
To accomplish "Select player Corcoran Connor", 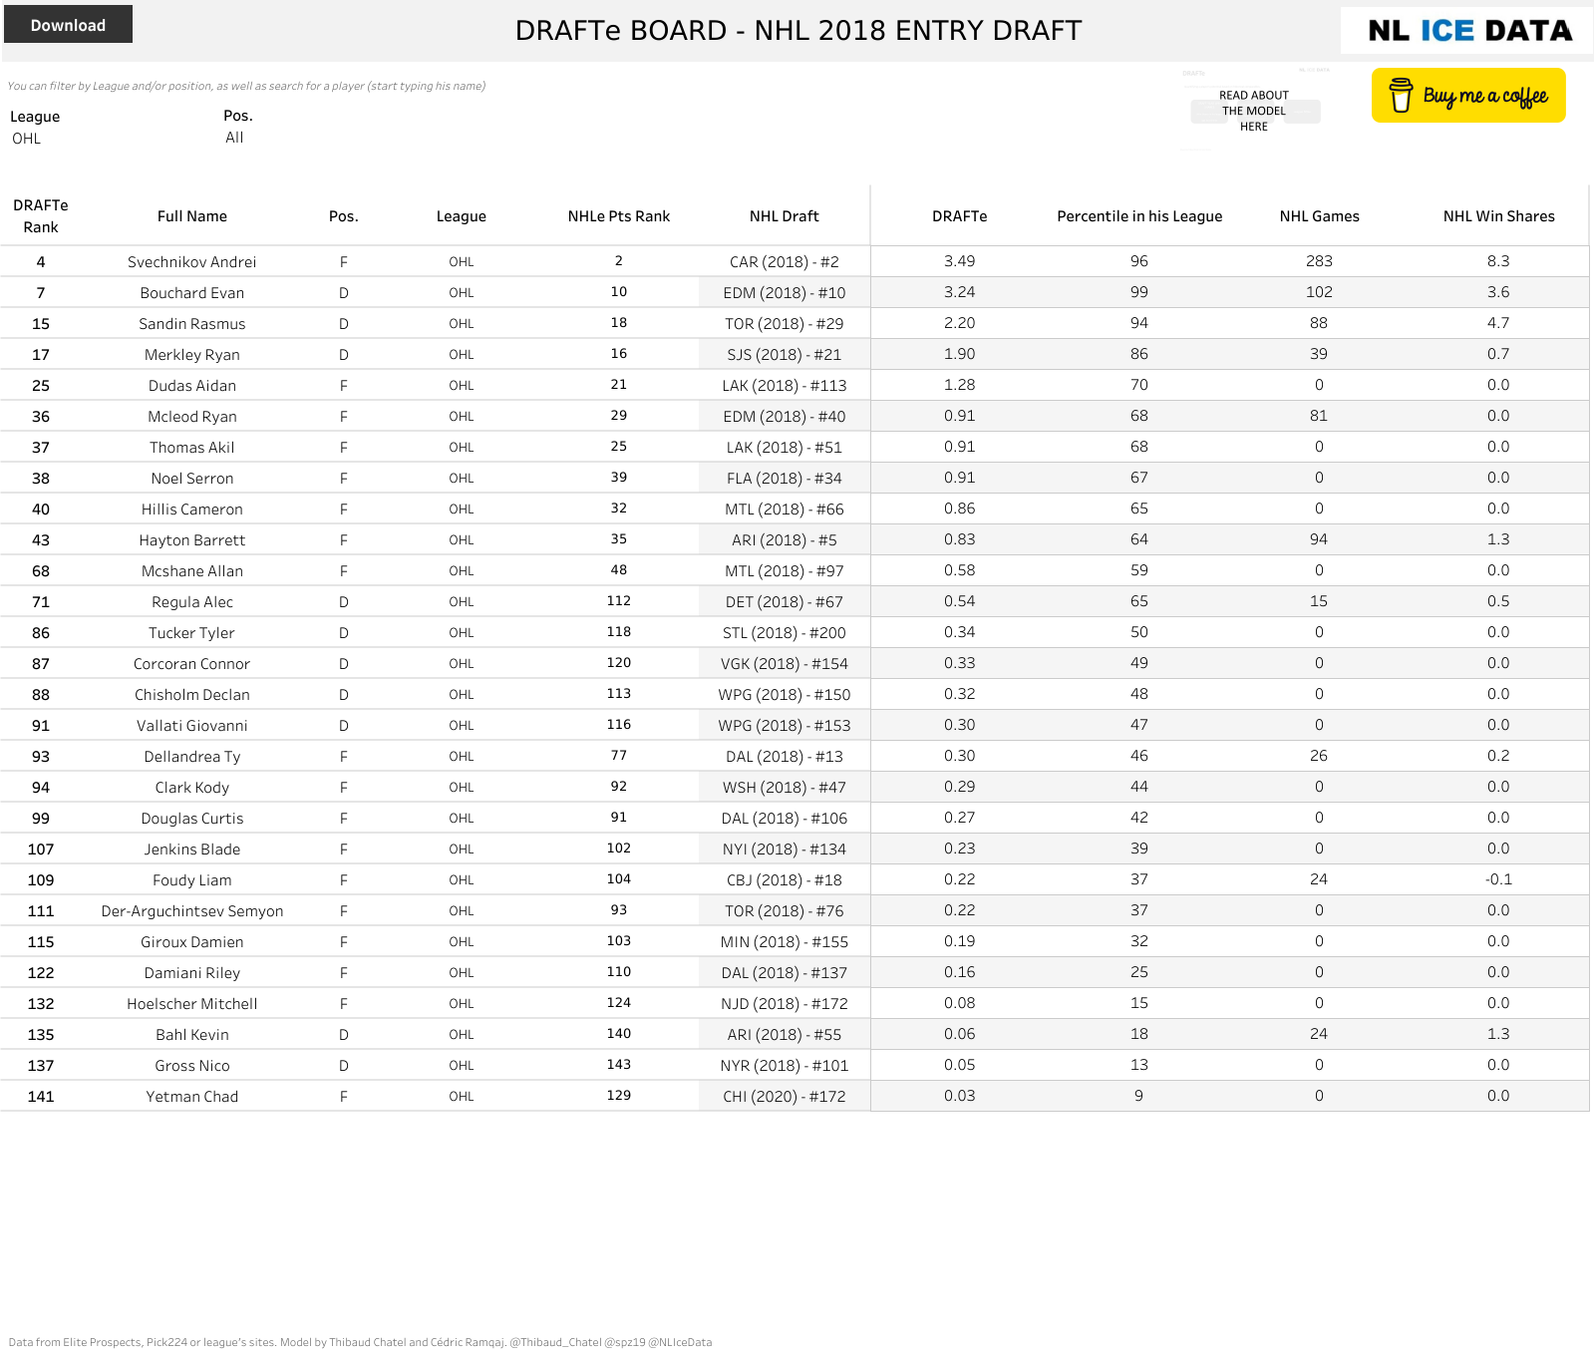I will point(192,664).
